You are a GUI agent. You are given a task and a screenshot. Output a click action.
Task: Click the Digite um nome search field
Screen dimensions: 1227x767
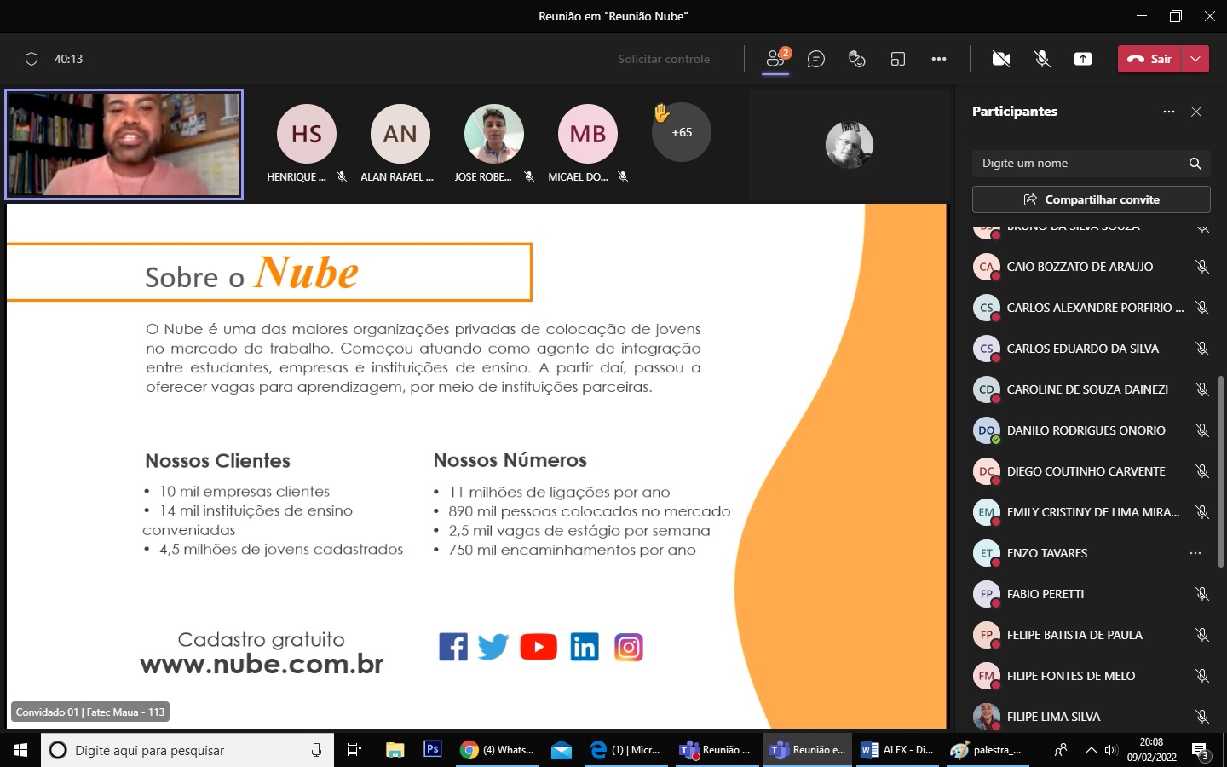(1092, 163)
